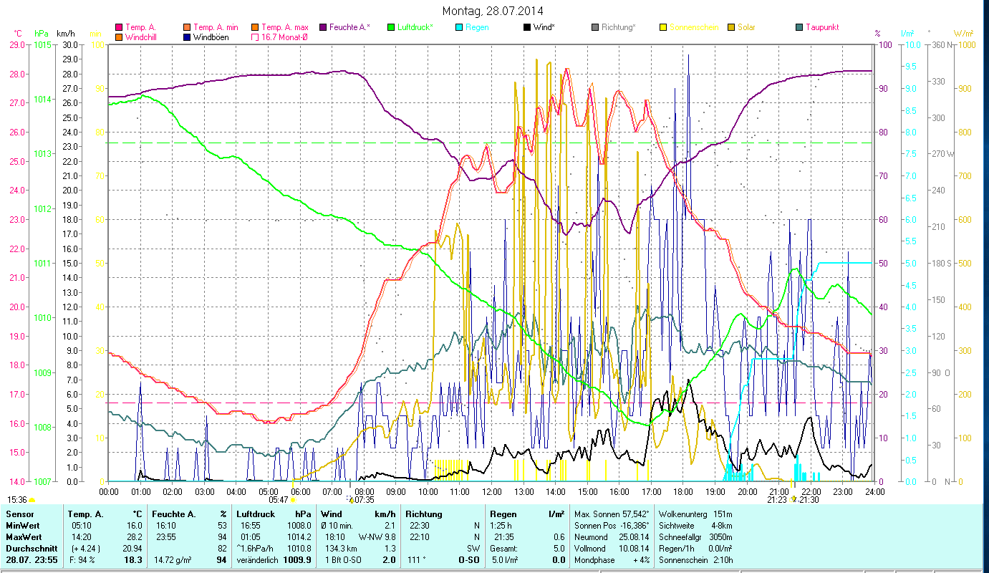Select the Taupunkt legend label
Screen dimensions: 989x573
(822, 28)
